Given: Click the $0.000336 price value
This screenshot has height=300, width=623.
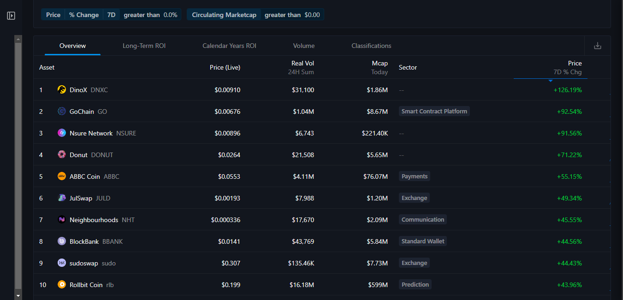Looking at the screenshot, I should point(226,220).
